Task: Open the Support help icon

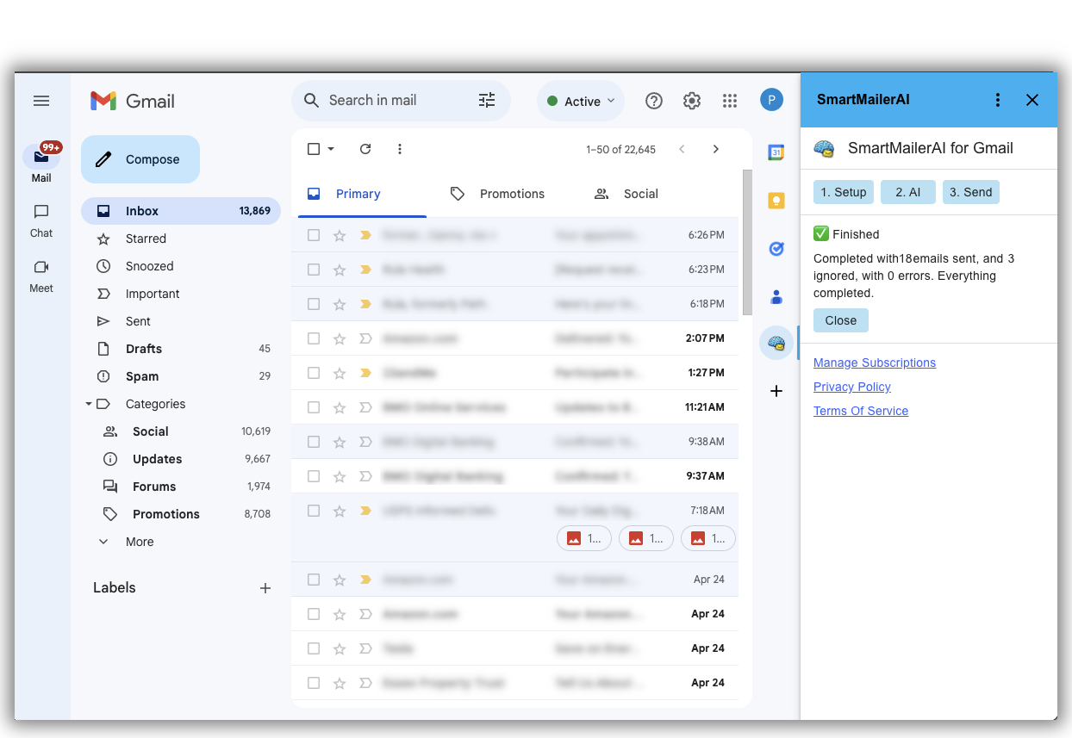Action: [654, 101]
